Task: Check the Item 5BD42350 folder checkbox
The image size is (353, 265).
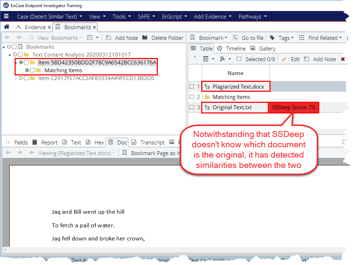Action: click(26, 62)
